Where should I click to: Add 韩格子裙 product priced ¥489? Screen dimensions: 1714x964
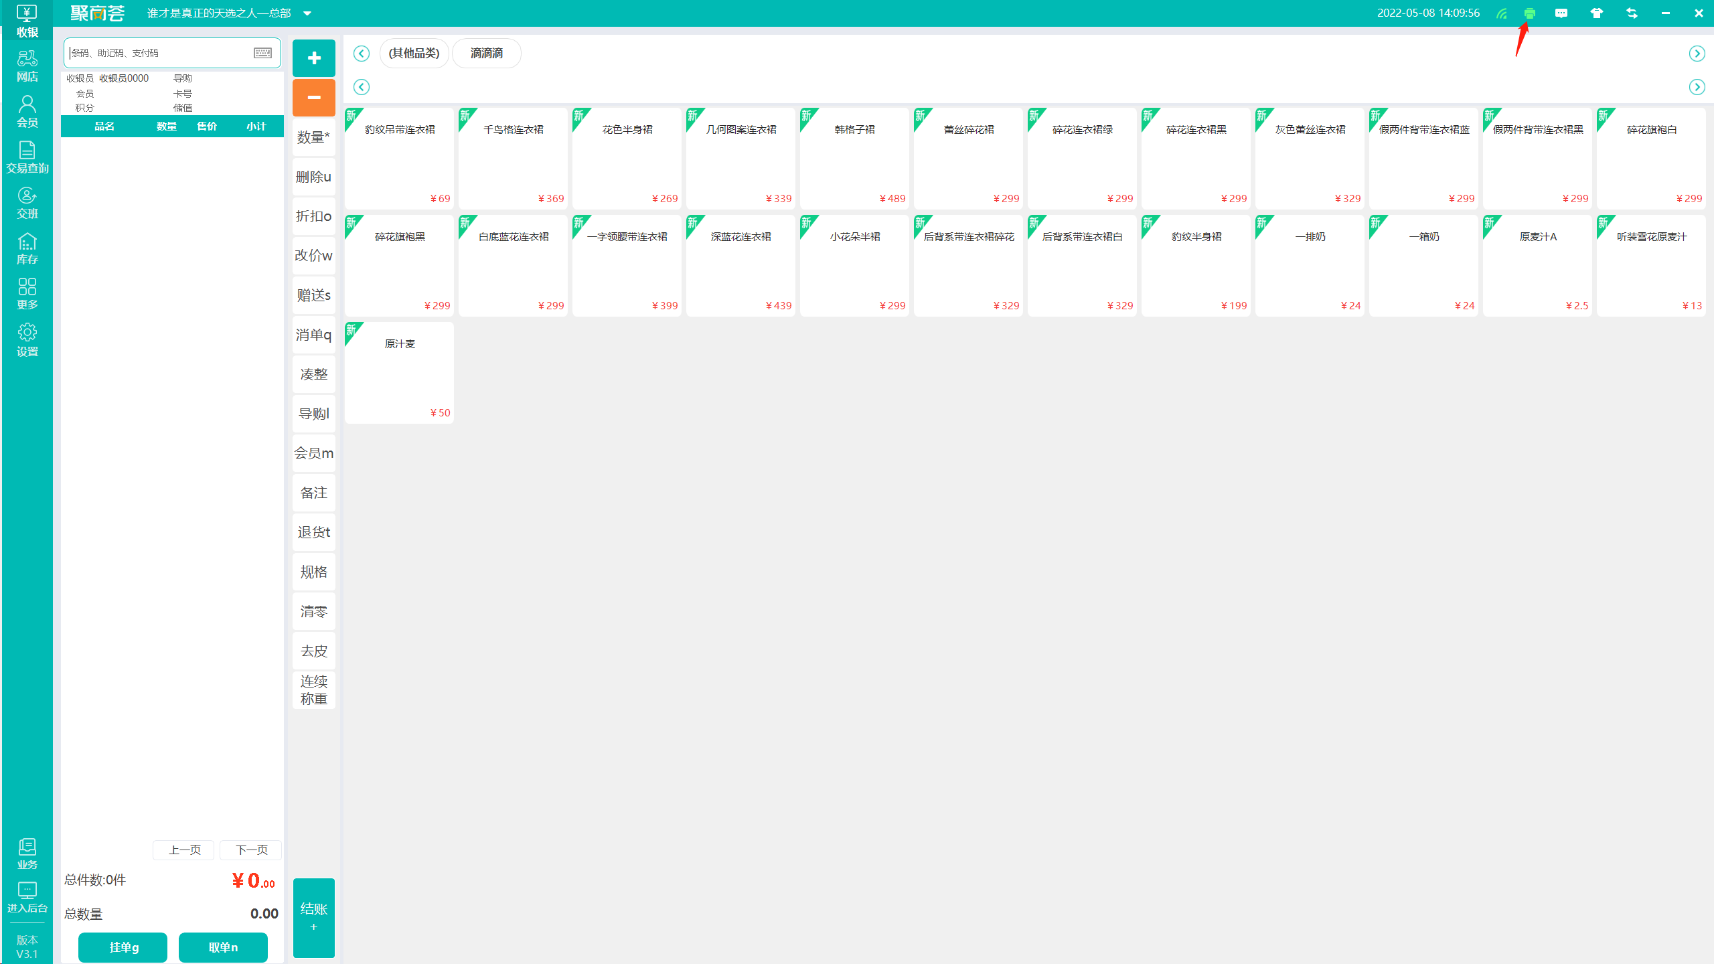(x=855, y=158)
